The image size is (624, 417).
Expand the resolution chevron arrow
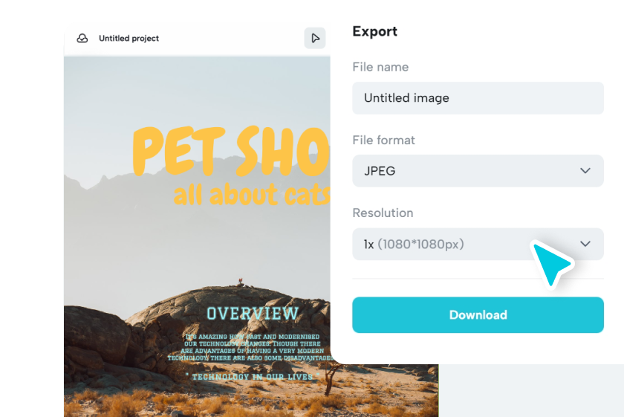click(x=585, y=244)
